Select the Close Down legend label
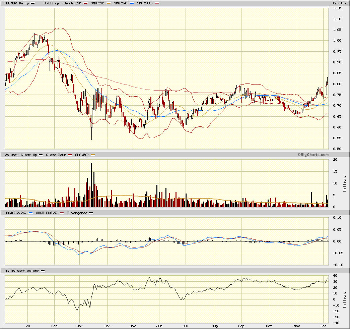The image size is (350, 329). [56, 155]
